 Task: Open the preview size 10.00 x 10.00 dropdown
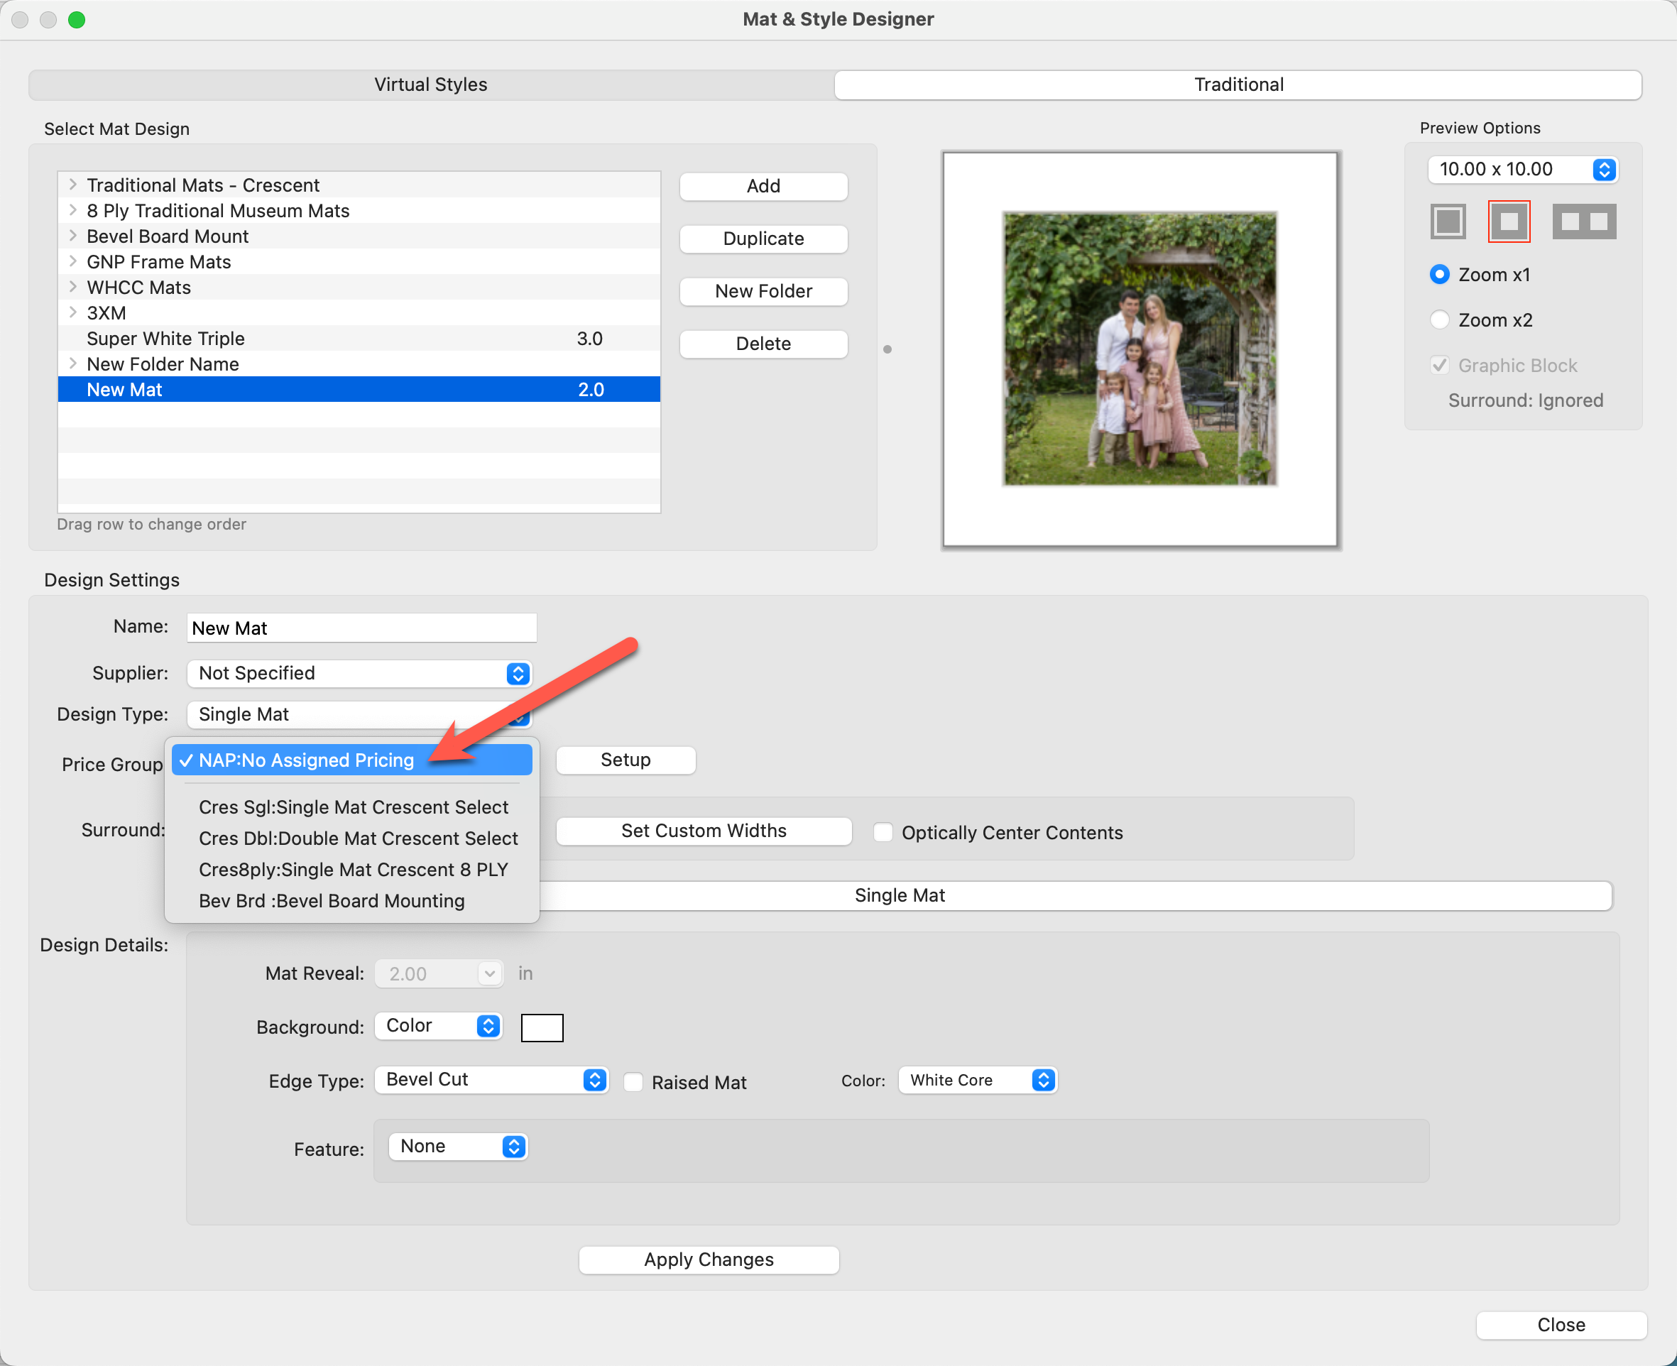coord(1522,169)
